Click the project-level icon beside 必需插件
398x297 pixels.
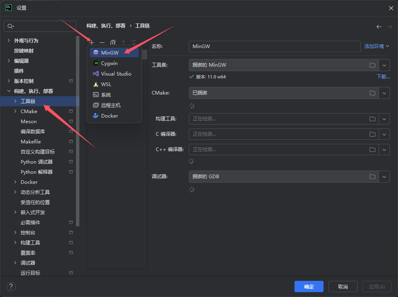coord(71,222)
